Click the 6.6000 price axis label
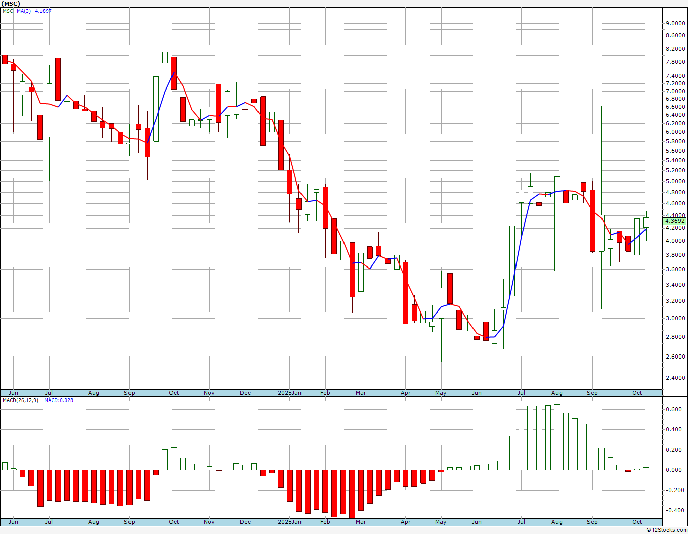This screenshot has width=688, height=534. pyautogui.click(x=676, y=107)
